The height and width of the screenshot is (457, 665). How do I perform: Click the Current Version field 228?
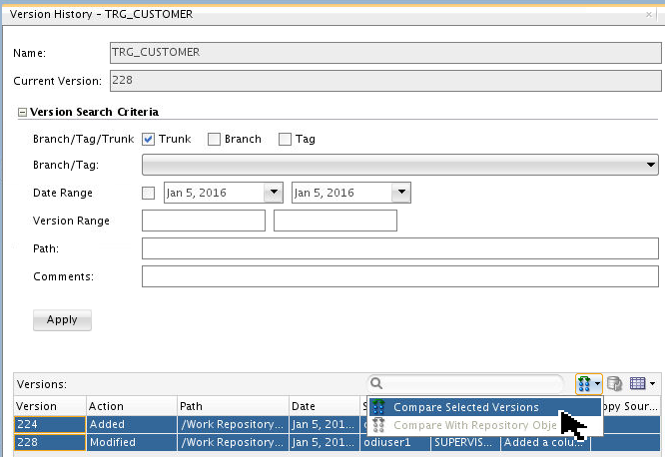(385, 81)
